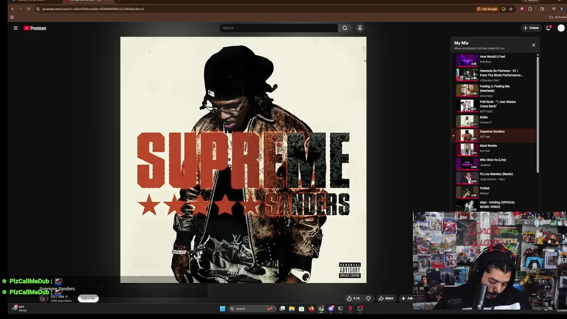Click the Maui Wowie thumbnail image
Screen dimensions: 567x319
click(467, 149)
